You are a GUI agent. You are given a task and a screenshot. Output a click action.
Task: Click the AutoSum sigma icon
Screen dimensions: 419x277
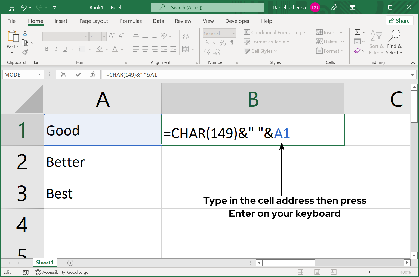(357, 32)
